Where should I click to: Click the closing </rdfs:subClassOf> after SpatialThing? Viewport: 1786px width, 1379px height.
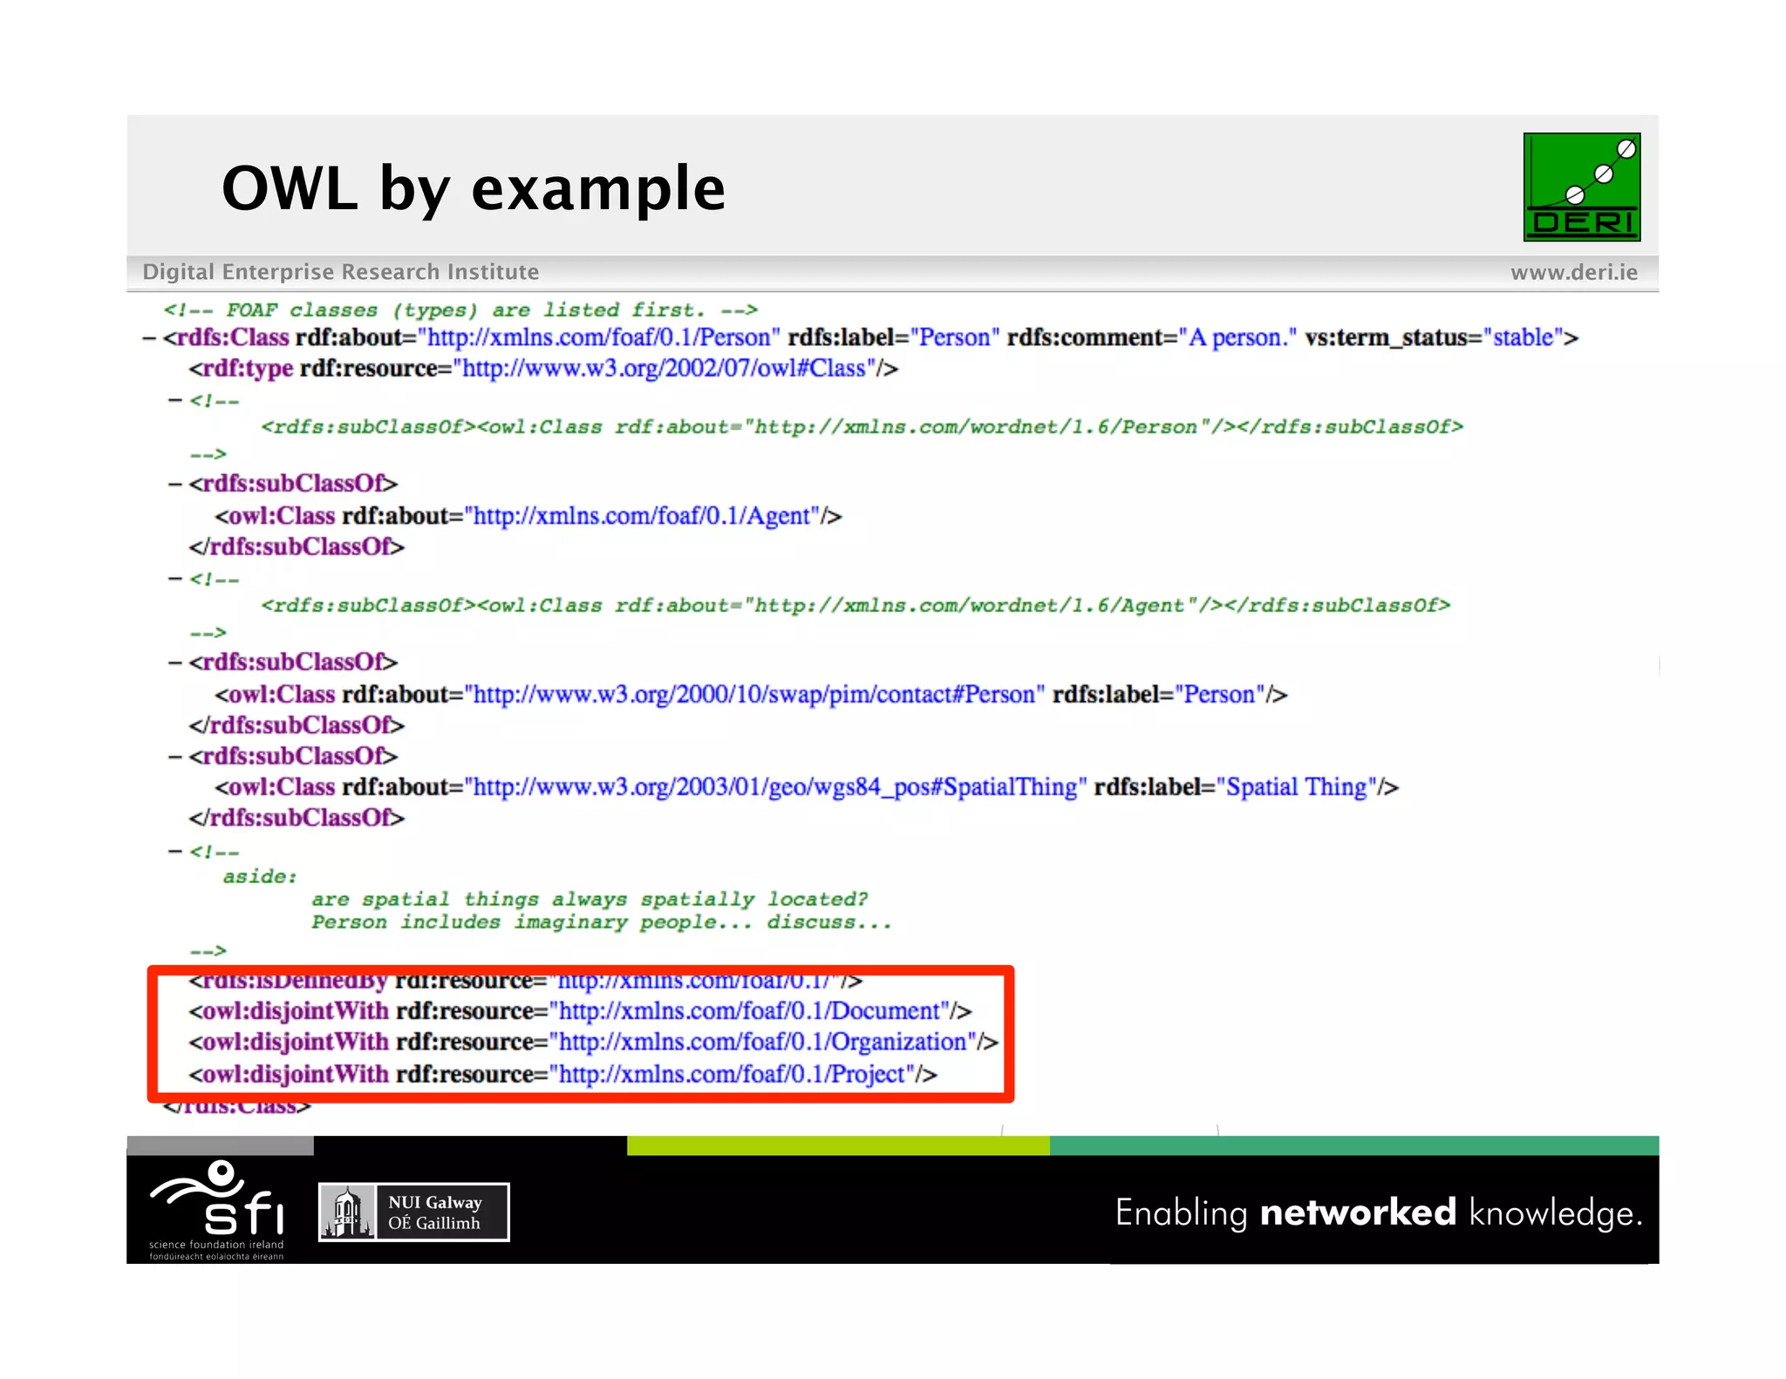[x=297, y=818]
